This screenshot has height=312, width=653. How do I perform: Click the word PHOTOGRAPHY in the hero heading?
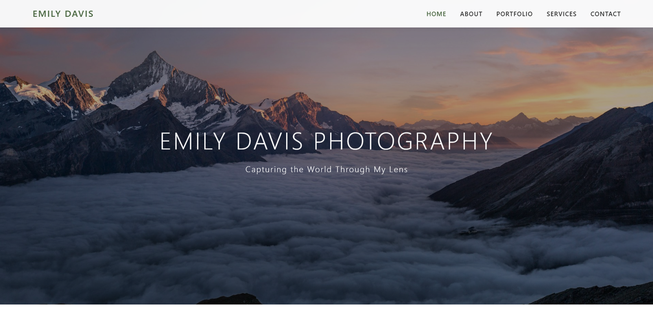click(403, 141)
